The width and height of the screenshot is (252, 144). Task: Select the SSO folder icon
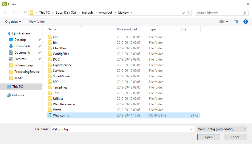[50, 82]
